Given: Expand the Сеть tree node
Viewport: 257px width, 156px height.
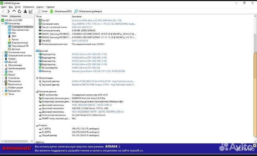Looking at the screenshot, I should pyautogui.click(x=2, y=72).
